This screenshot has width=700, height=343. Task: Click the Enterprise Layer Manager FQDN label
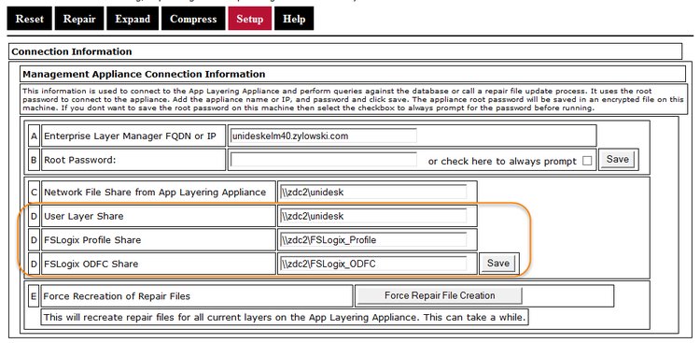130,136
